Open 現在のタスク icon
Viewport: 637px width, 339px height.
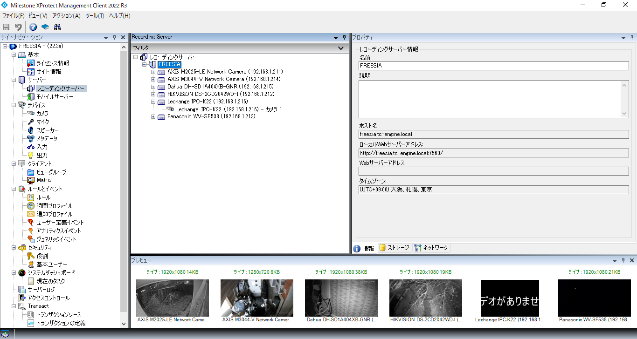tap(31, 281)
